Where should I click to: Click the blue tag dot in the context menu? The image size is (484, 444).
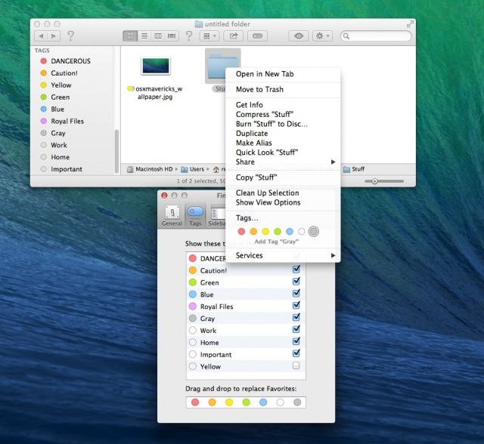tap(290, 231)
